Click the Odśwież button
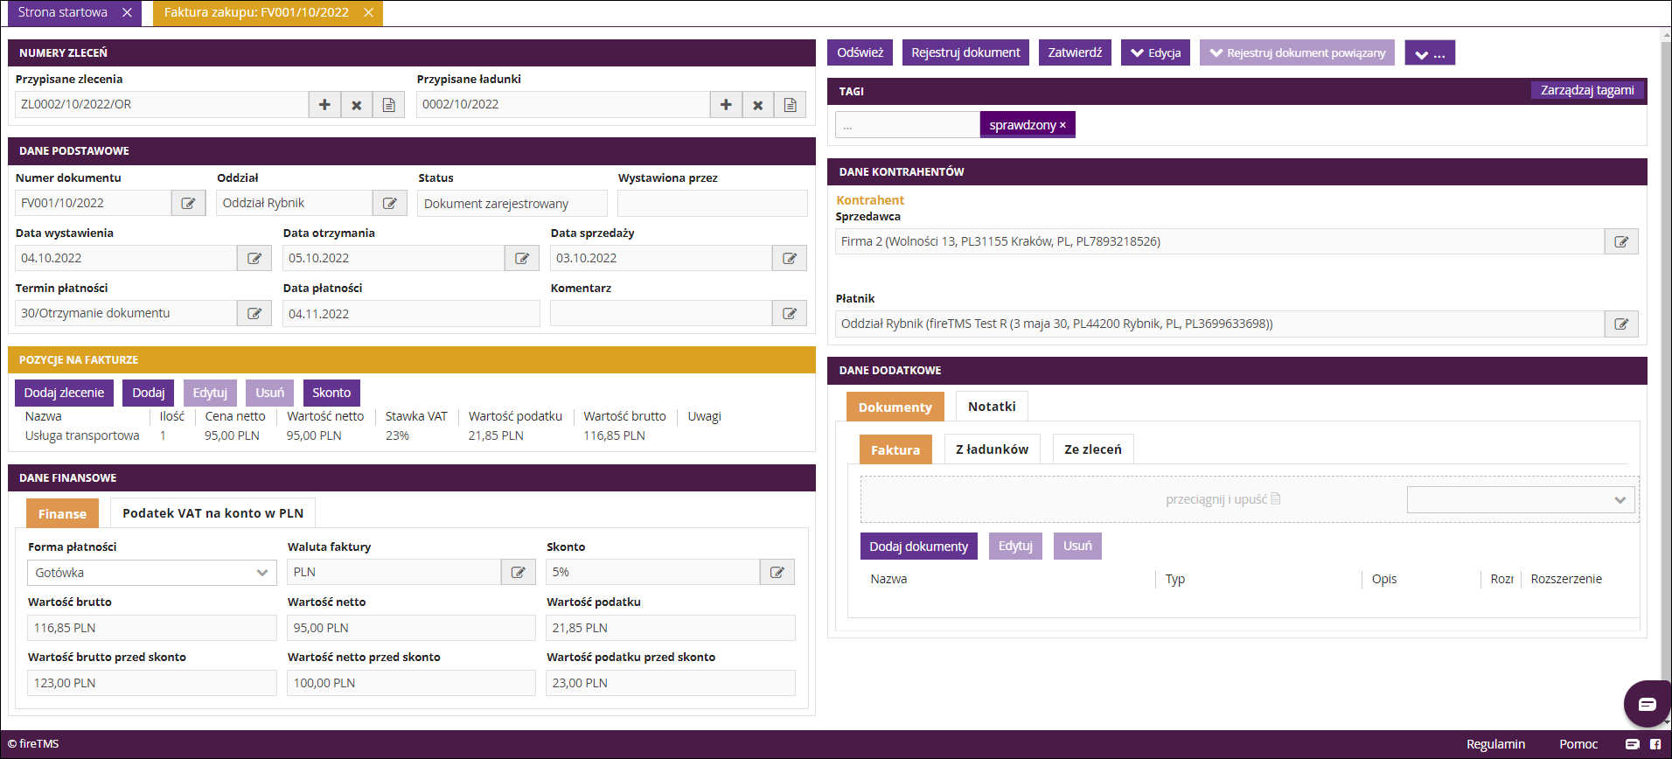Viewport: 1672px width, 759px height. click(860, 52)
